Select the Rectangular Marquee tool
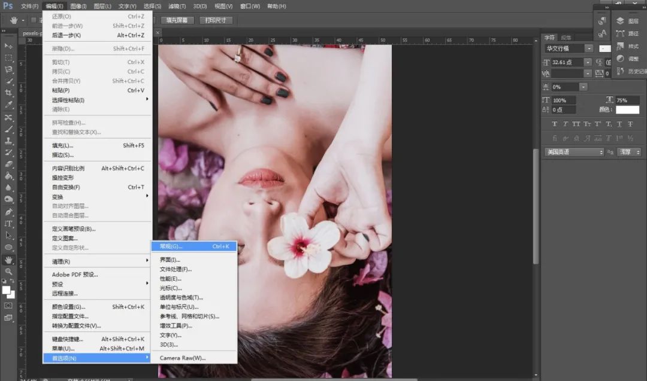 point(8,57)
